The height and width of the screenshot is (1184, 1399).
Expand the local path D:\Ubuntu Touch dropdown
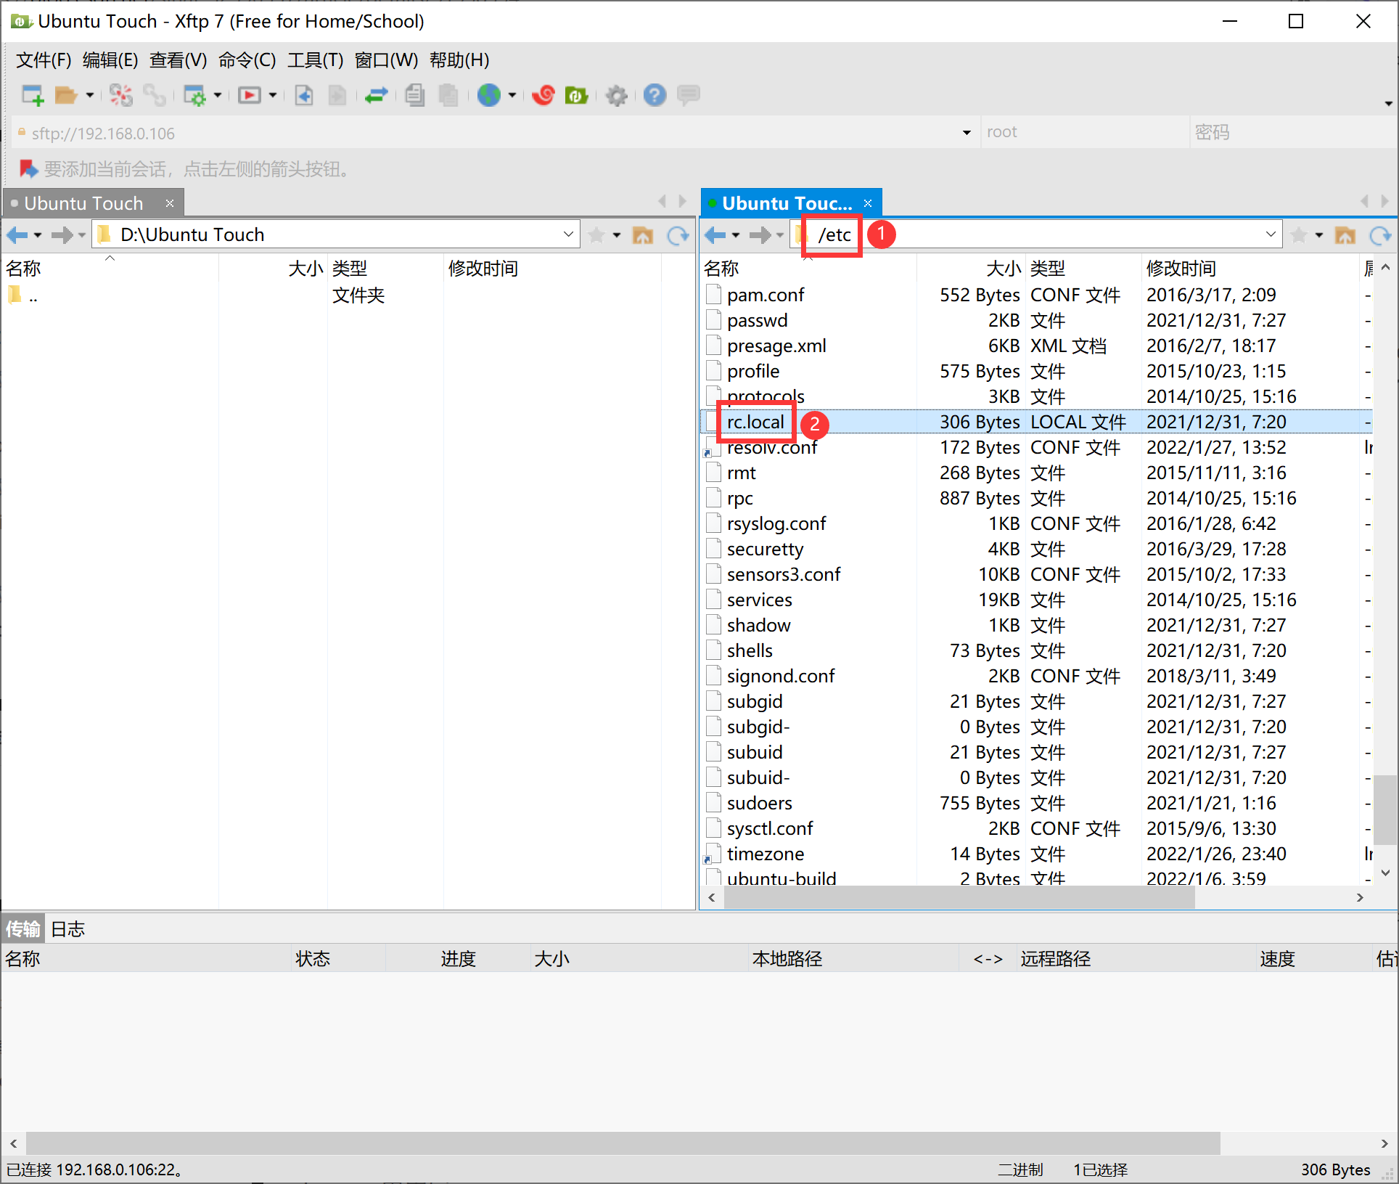tap(567, 234)
